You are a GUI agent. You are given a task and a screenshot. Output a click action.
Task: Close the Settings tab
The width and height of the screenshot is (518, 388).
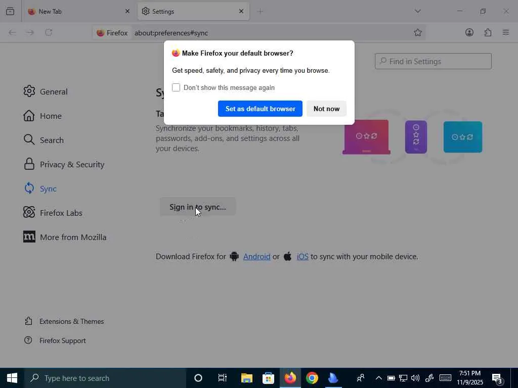pyautogui.click(x=241, y=11)
